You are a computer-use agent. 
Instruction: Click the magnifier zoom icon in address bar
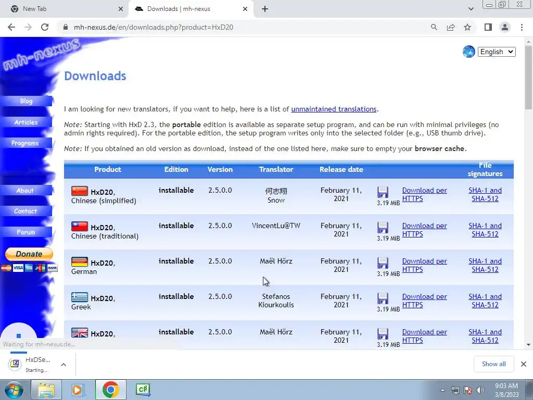point(434,27)
